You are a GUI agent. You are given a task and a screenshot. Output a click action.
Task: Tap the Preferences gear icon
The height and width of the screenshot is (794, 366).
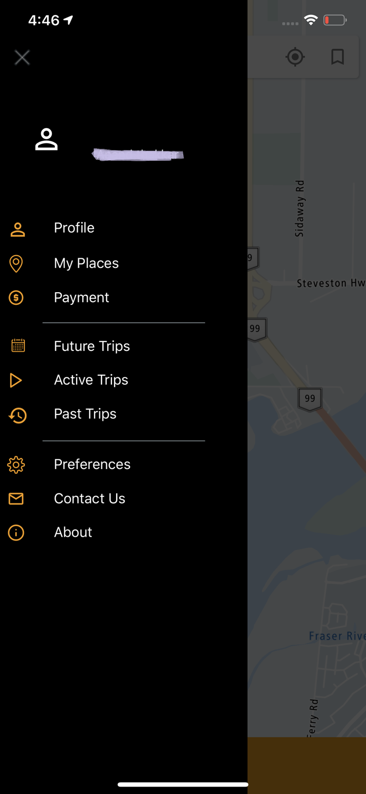pyautogui.click(x=16, y=465)
